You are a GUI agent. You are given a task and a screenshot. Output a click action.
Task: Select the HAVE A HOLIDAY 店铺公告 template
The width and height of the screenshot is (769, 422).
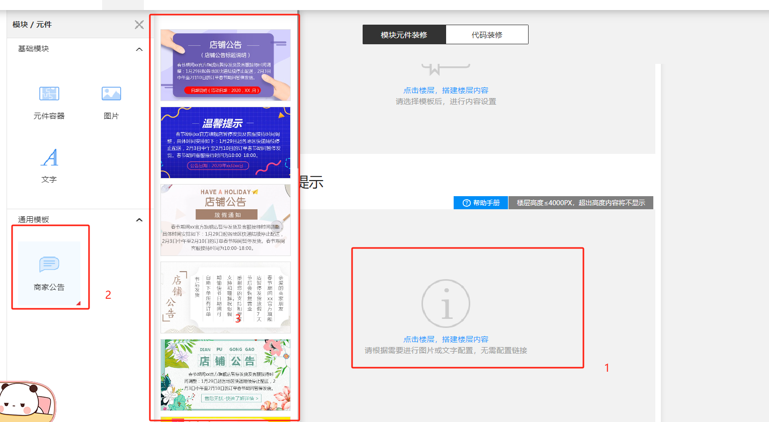tap(225, 220)
